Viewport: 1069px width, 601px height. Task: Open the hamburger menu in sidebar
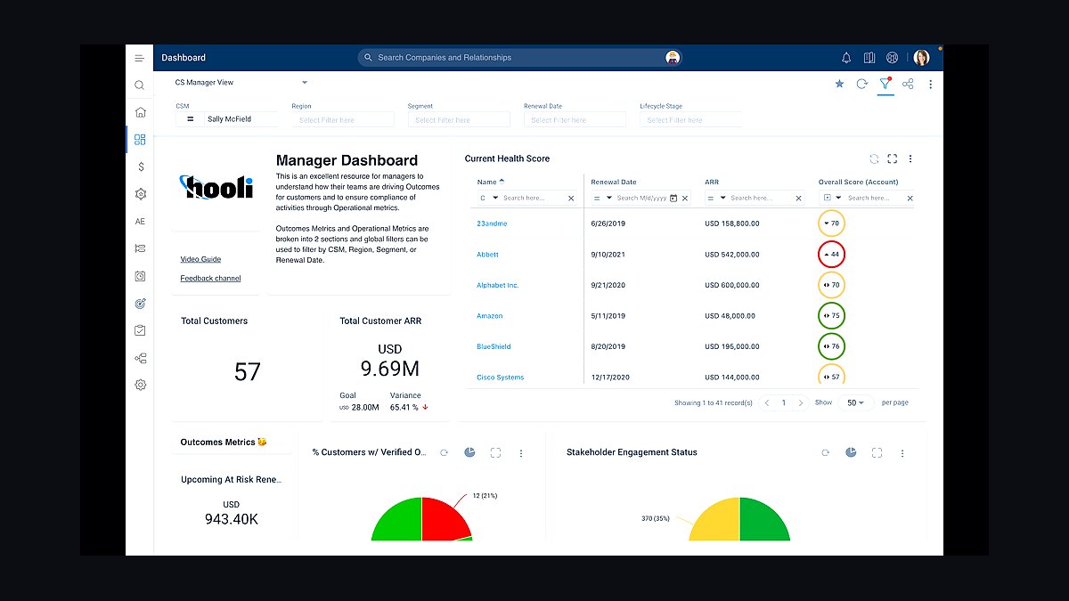pyautogui.click(x=139, y=58)
